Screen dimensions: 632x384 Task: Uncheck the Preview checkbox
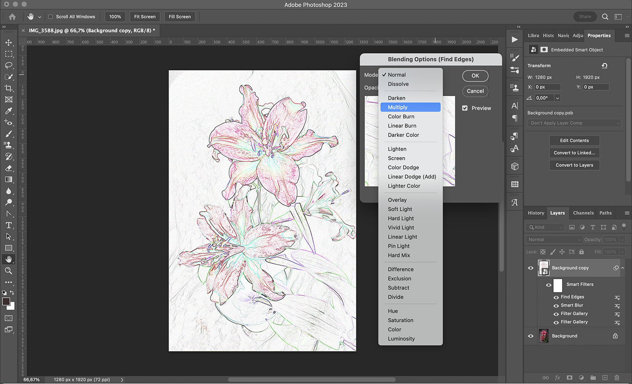pos(465,108)
